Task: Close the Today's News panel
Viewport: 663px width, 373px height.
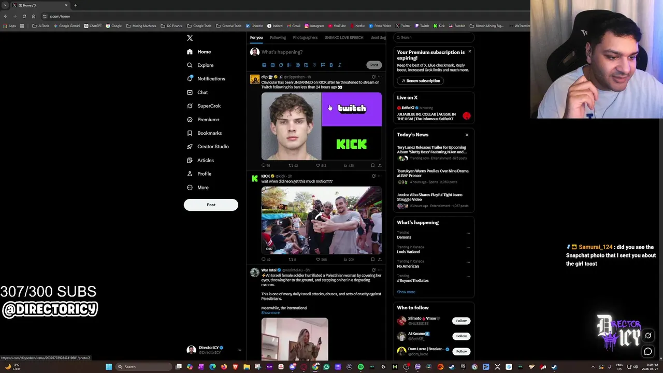Action: (x=467, y=135)
